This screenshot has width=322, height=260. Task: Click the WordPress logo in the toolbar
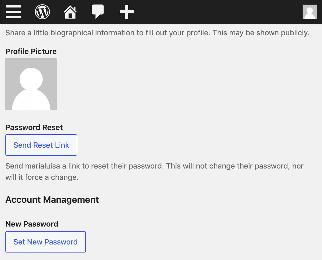[42, 12]
